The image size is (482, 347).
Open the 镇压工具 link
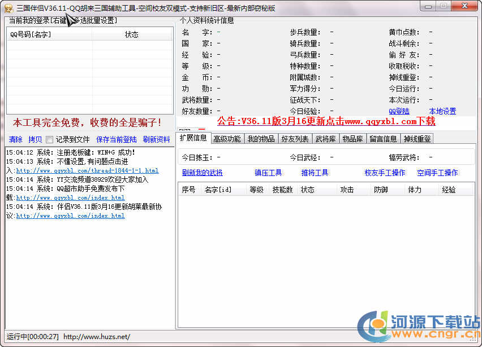click(268, 173)
